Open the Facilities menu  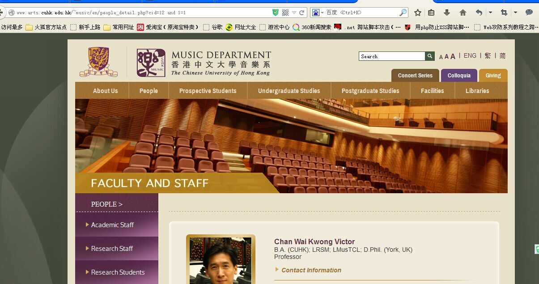click(432, 90)
